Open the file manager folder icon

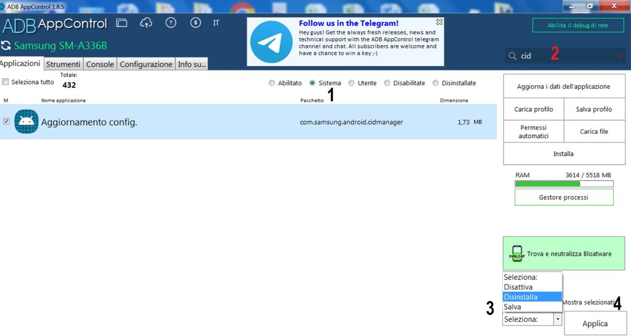pyautogui.click(x=121, y=23)
